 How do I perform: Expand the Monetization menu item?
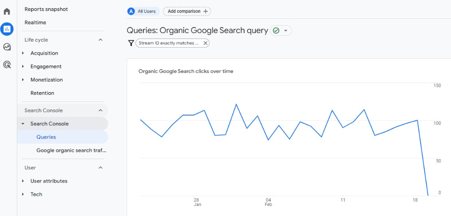pos(46,80)
